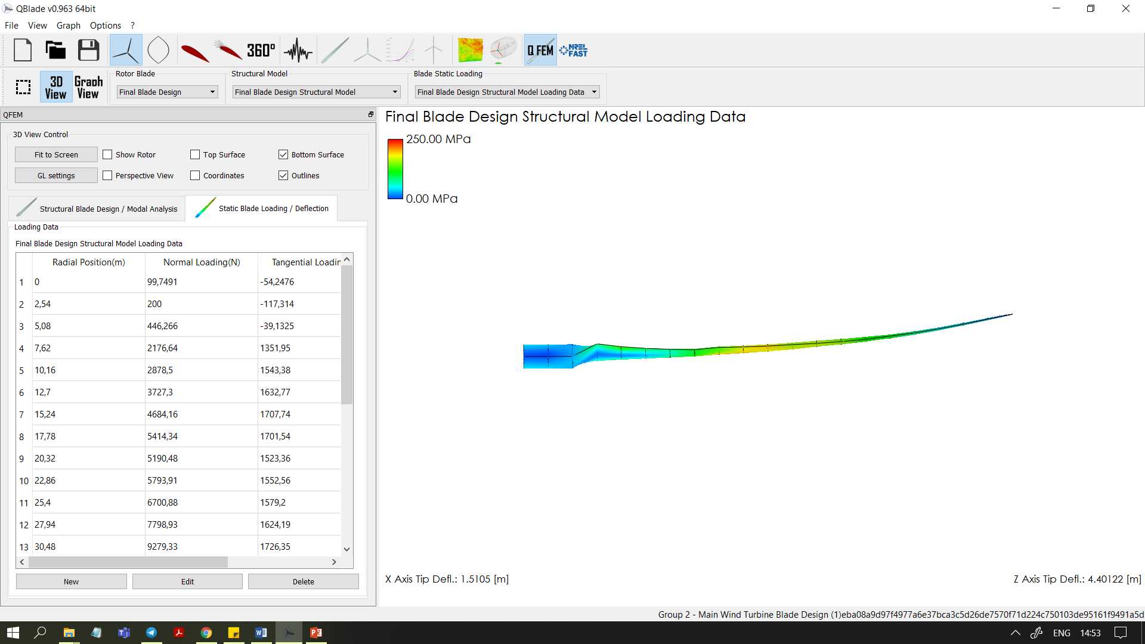The image size is (1145, 644).
Task: Select the Radial Position cell 20,32
Action: pos(88,459)
